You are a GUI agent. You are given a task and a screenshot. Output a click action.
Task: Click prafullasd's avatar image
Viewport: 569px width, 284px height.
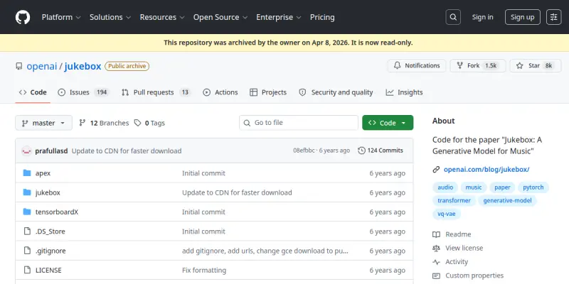tap(26, 151)
